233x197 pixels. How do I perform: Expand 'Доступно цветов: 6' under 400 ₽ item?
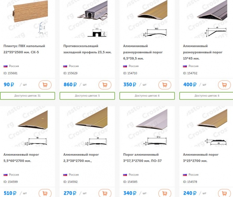[206, 96]
